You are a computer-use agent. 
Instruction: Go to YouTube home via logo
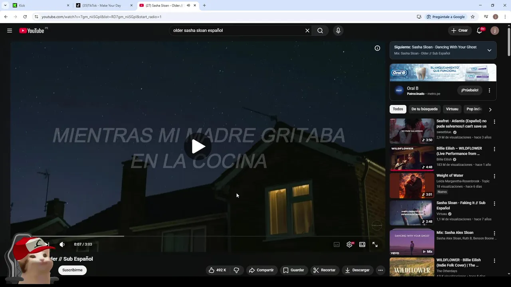click(32, 31)
